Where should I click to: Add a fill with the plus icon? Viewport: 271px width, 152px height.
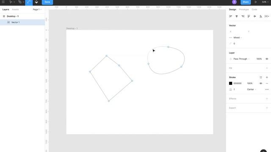tap(267, 68)
